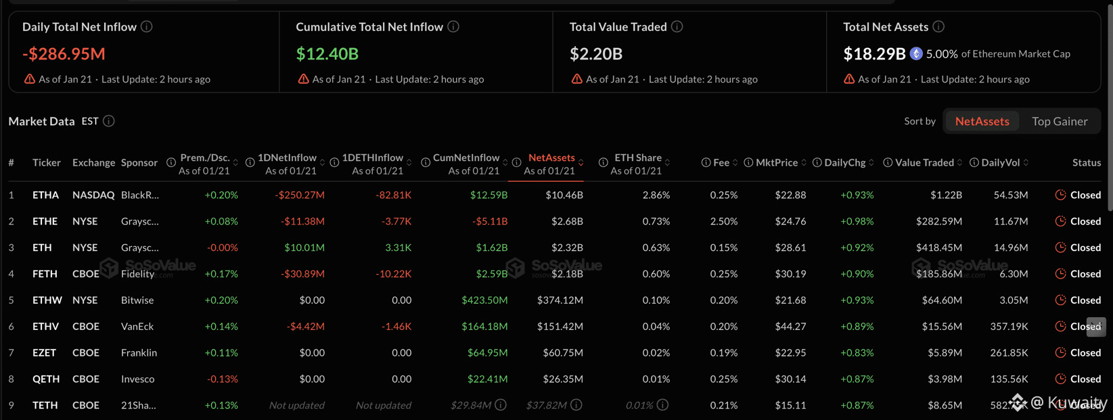Sort by NetAssets toggle button
This screenshot has width=1113, height=420.
(x=982, y=122)
